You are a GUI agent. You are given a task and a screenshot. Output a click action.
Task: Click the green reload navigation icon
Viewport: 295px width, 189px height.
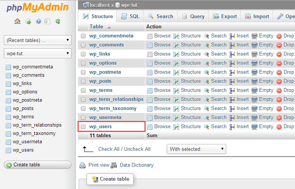pyautogui.click(x=58, y=21)
